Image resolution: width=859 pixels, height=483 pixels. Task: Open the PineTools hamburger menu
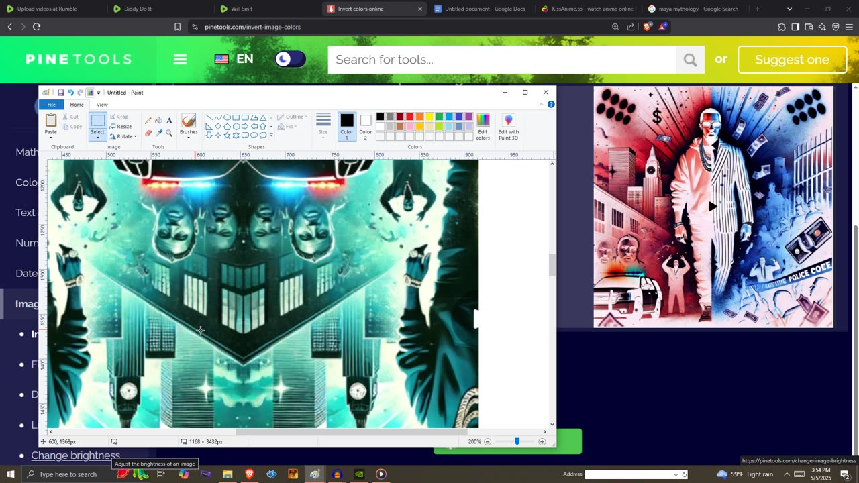click(x=180, y=59)
